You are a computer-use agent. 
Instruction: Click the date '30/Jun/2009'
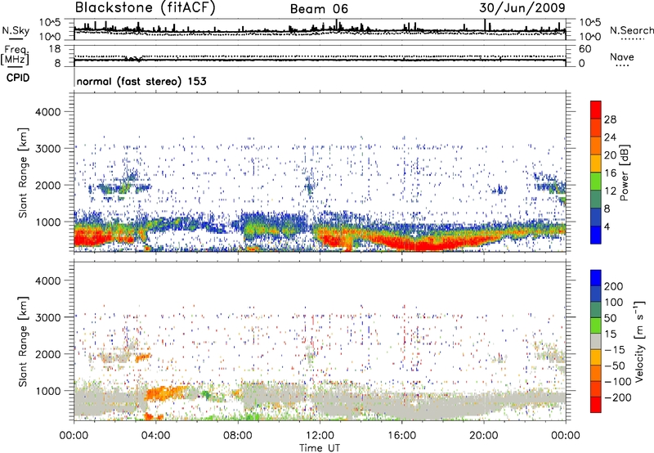[x=522, y=8]
